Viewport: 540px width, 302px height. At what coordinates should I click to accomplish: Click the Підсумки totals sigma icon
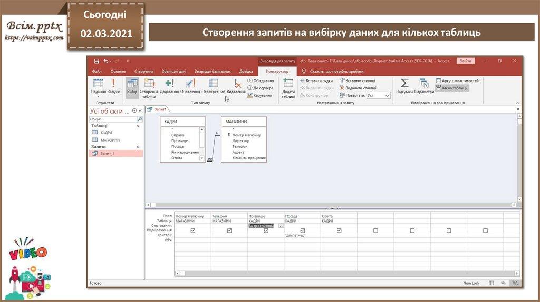[x=404, y=84]
